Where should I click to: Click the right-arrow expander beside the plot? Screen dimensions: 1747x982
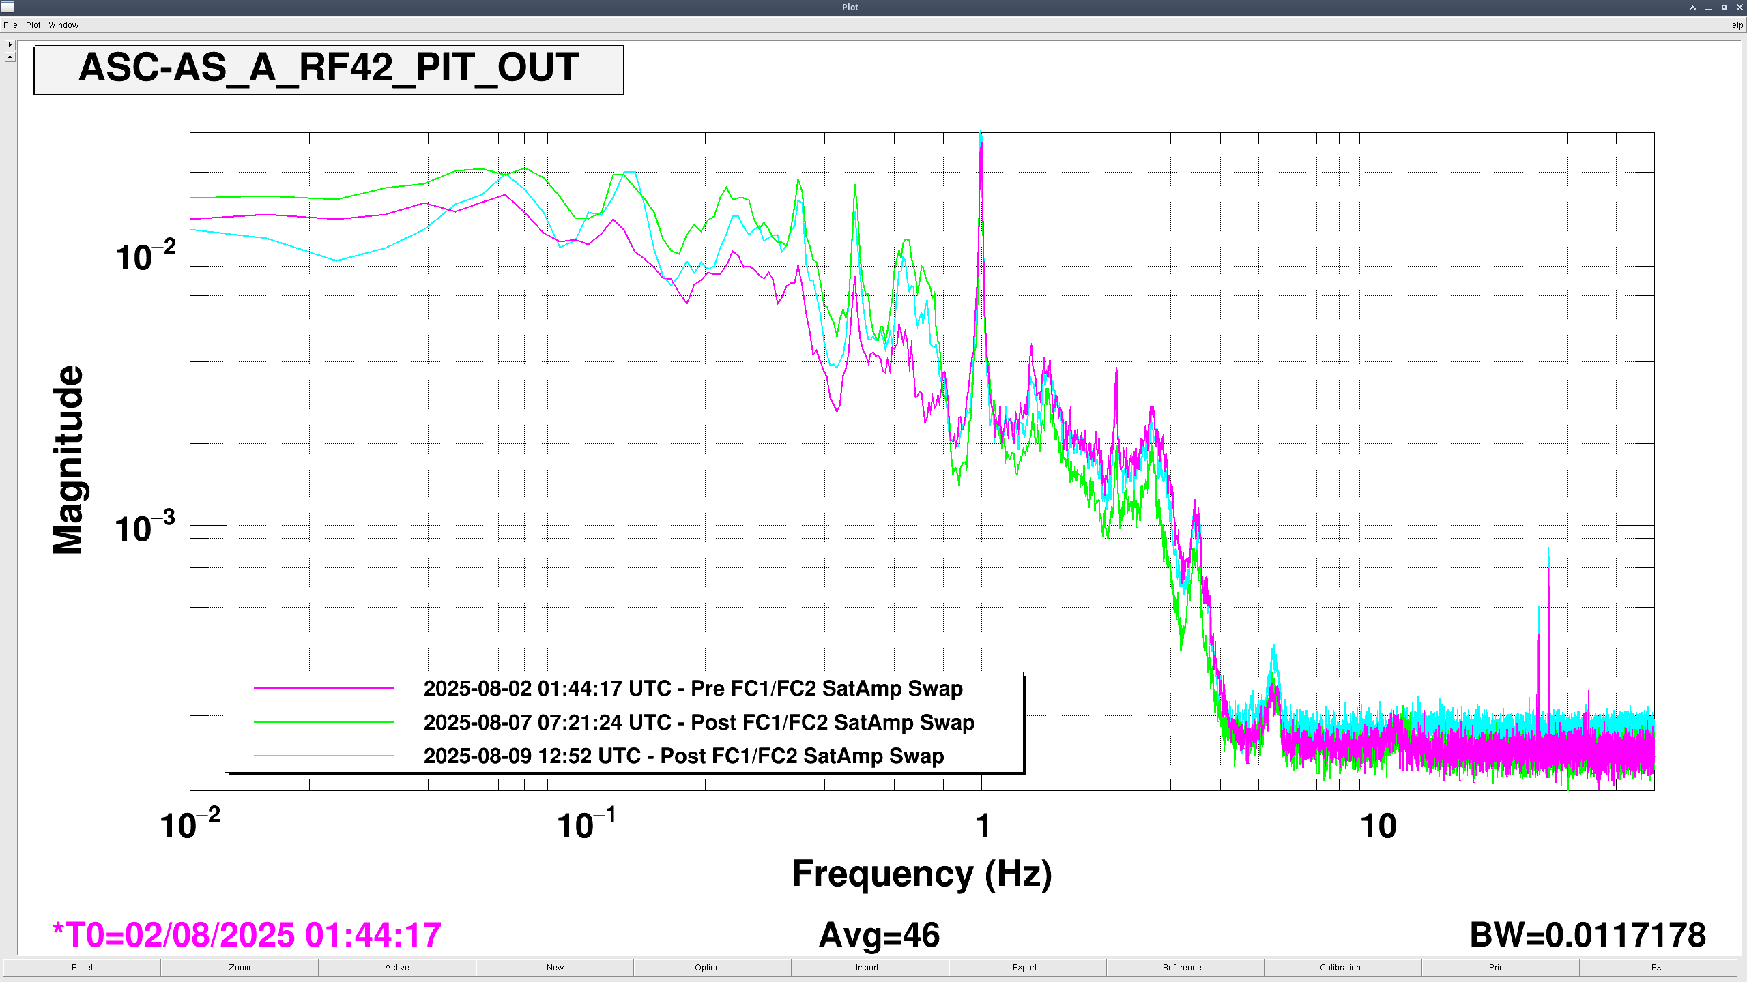[x=10, y=45]
